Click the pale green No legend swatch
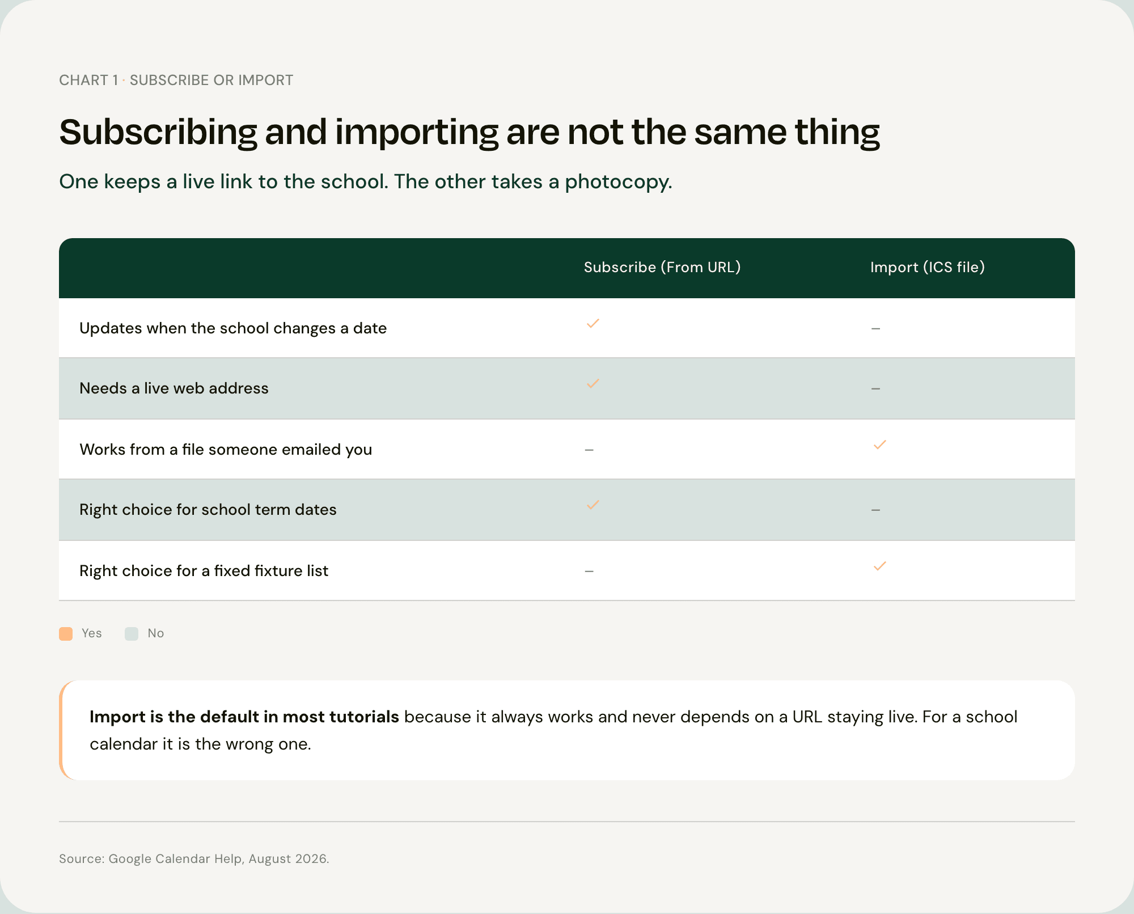 pos(132,634)
